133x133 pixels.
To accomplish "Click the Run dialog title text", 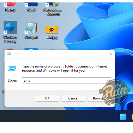I will tap(15, 54).
